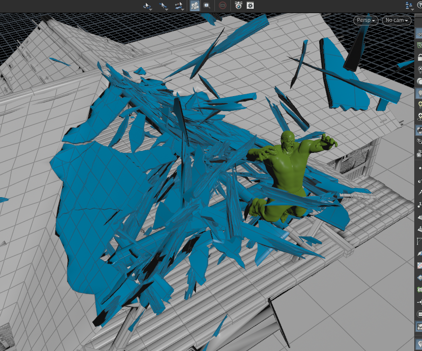Image resolution: width=422 pixels, height=351 pixels.
Task: Click the glasses icon in right toolbar
Action: [420, 141]
